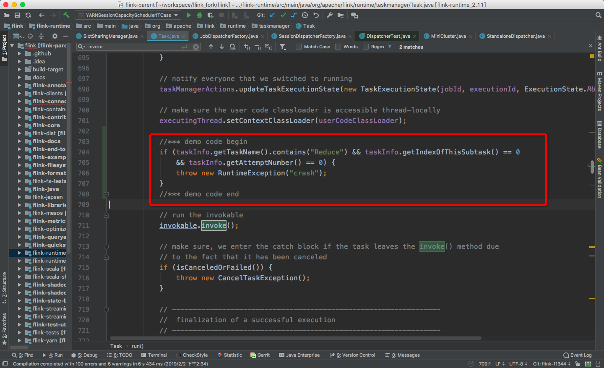Click the taskmanager breadcrumb in navigation bar

[x=271, y=26]
